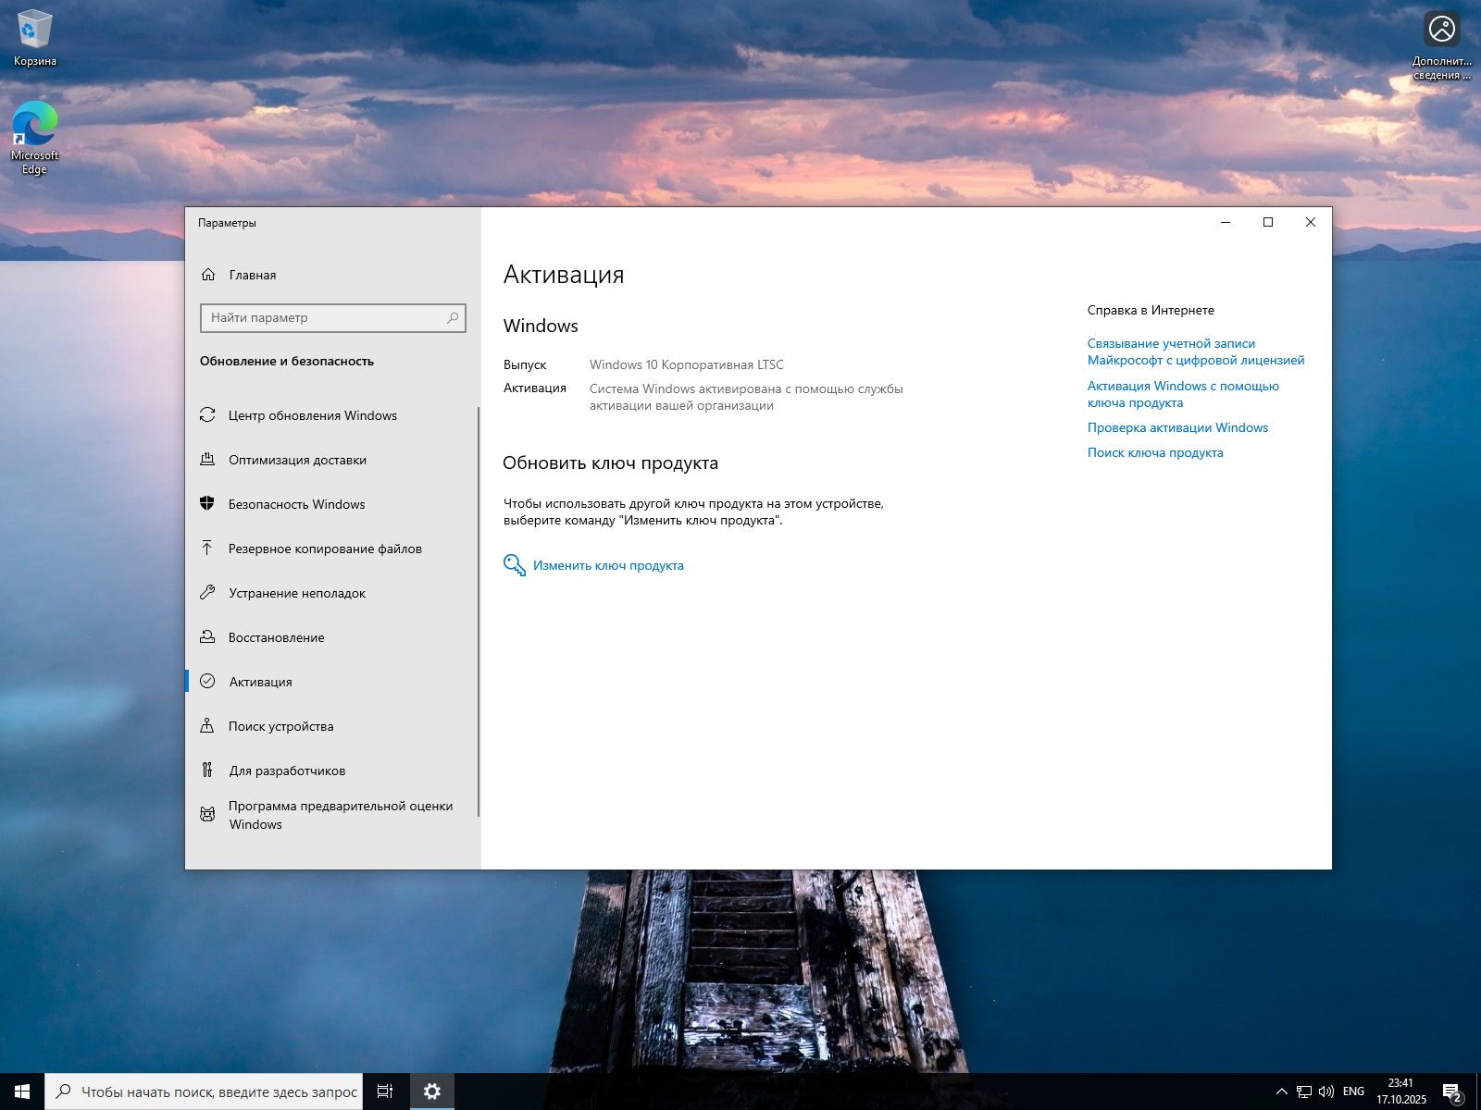Click the Поиск устройства icon
This screenshot has height=1110, width=1481.
coord(207,726)
